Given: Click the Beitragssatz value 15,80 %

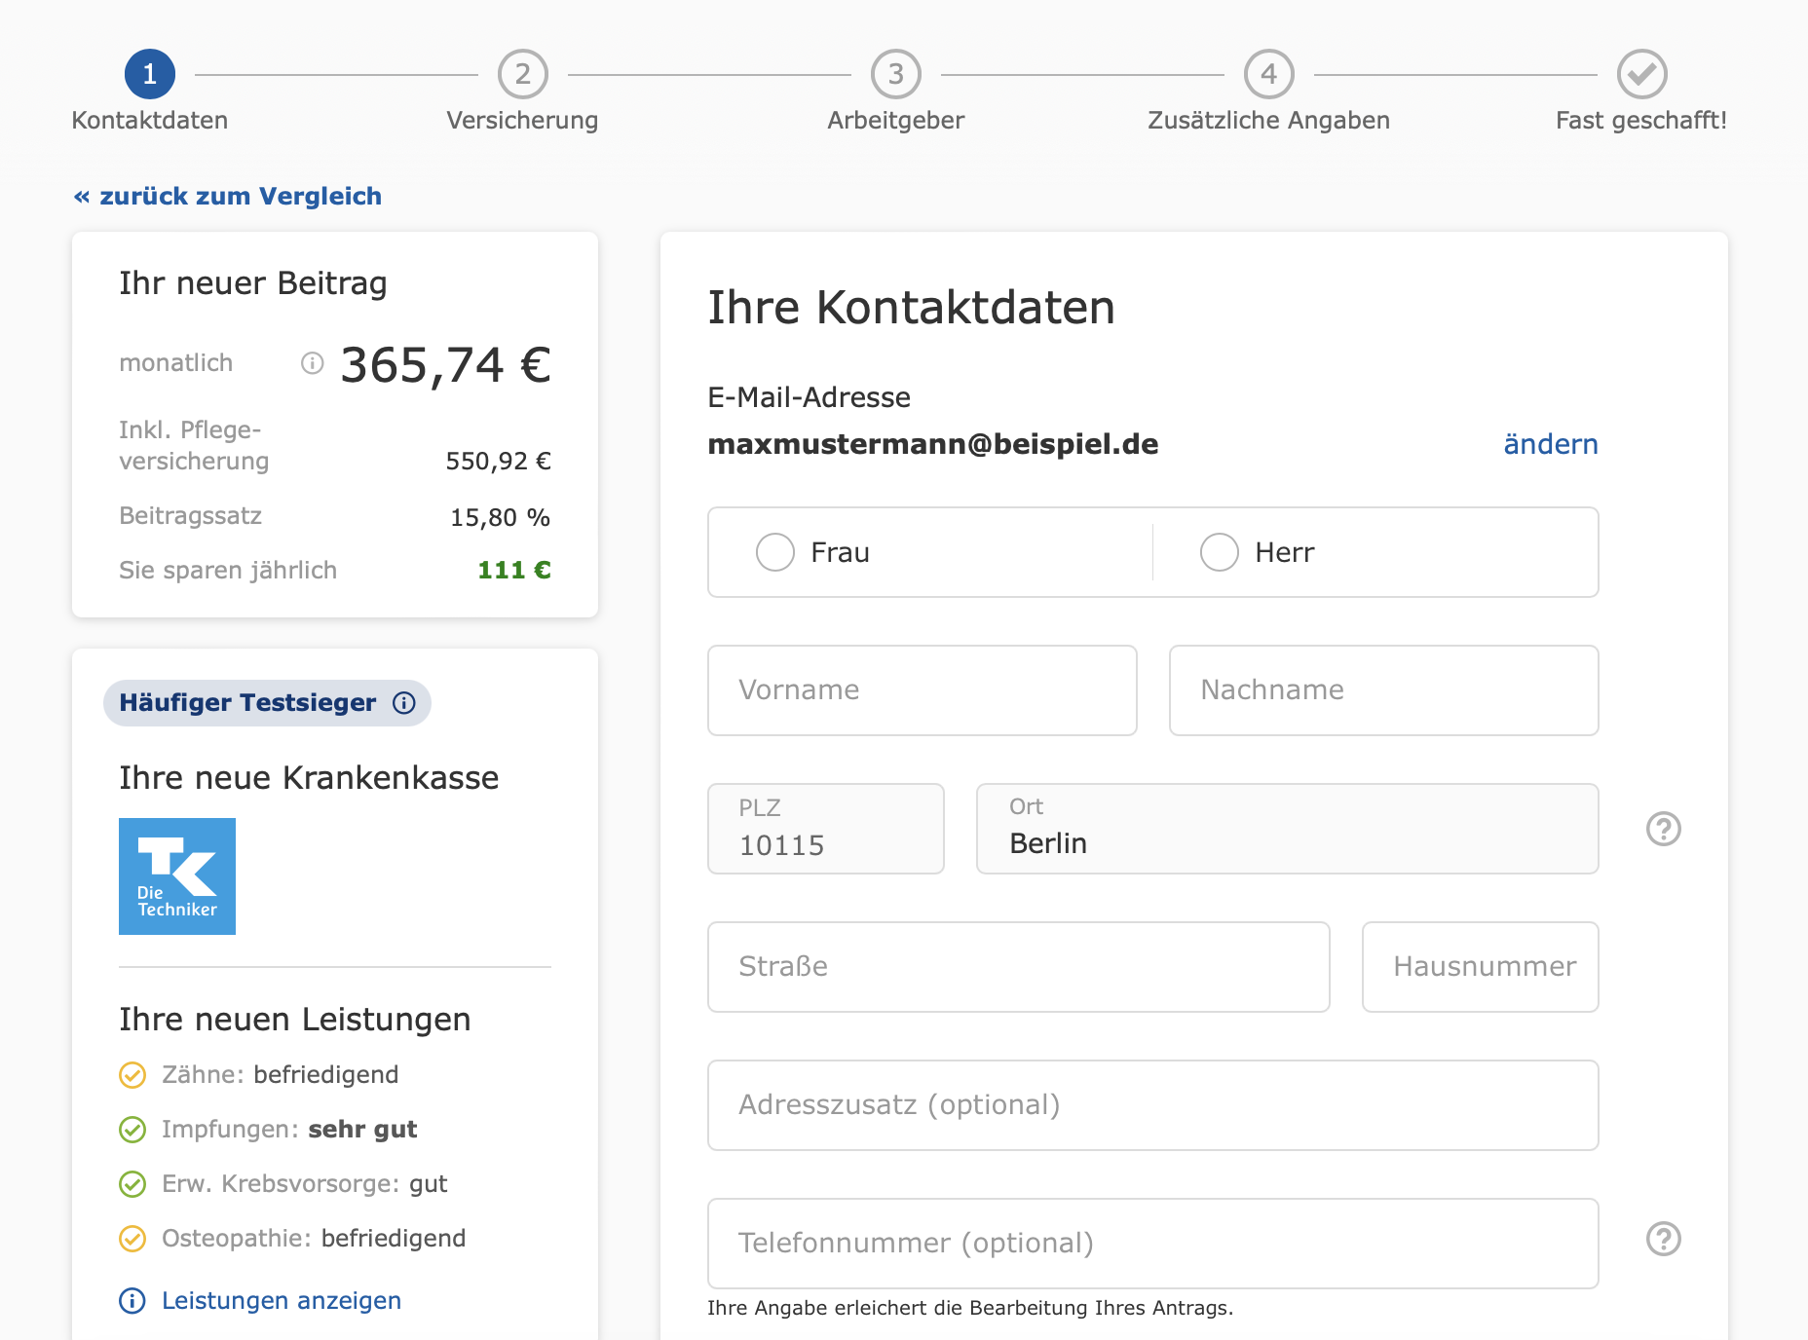Looking at the screenshot, I should pyautogui.click(x=501, y=518).
